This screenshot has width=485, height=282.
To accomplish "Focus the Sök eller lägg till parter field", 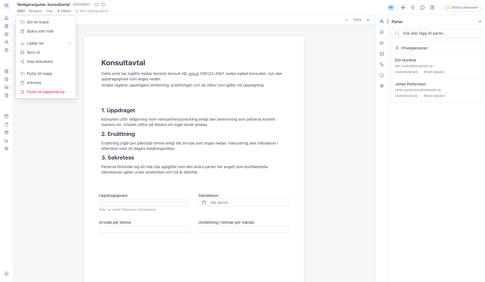I will (x=436, y=33).
